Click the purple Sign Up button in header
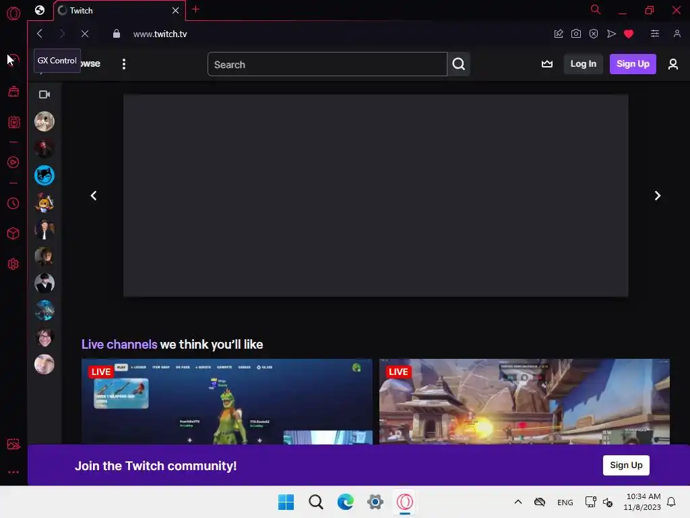Screen dimensions: 690x518 tap(633, 64)
